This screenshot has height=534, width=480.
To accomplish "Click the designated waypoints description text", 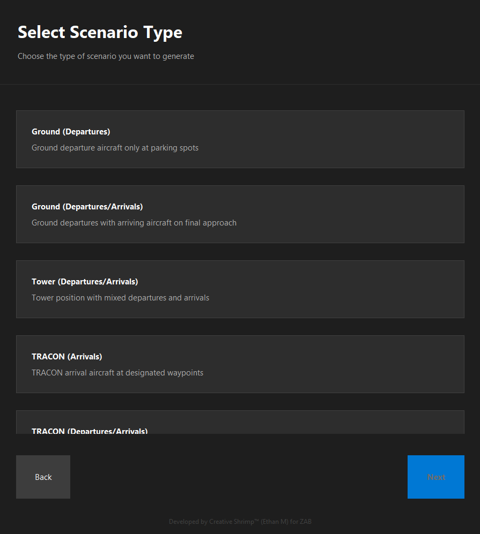I will (x=117, y=372).
